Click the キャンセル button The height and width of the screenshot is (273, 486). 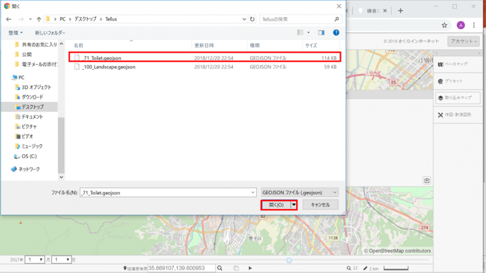pos(320,205)
